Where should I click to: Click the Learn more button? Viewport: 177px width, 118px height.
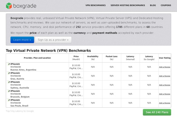tap(22, 40)
